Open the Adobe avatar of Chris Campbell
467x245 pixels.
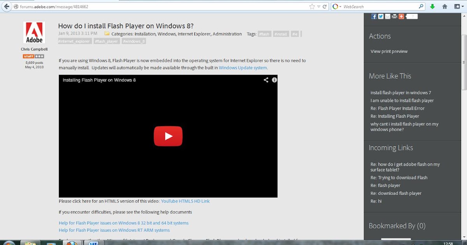(34, 33)
